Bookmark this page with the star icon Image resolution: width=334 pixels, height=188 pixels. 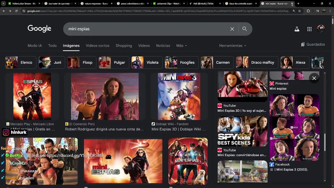point(300,11)
